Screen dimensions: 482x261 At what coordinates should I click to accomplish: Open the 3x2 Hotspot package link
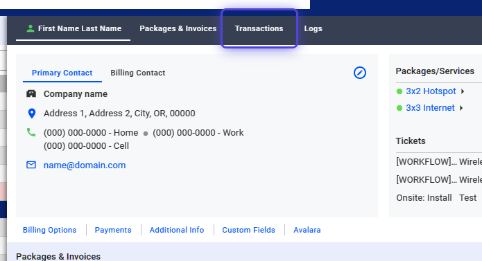tap(431, 91)
